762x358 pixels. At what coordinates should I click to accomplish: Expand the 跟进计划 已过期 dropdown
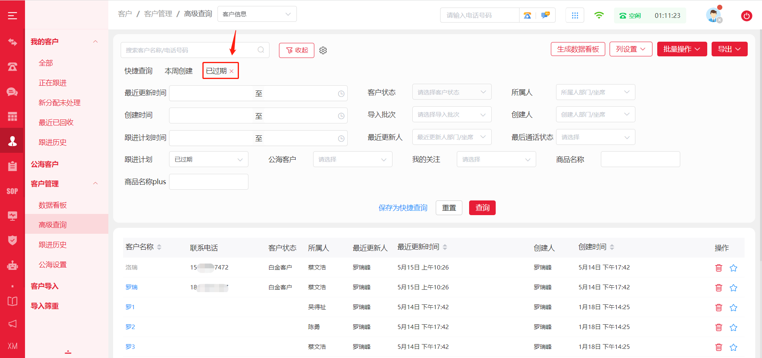point(208,160)
